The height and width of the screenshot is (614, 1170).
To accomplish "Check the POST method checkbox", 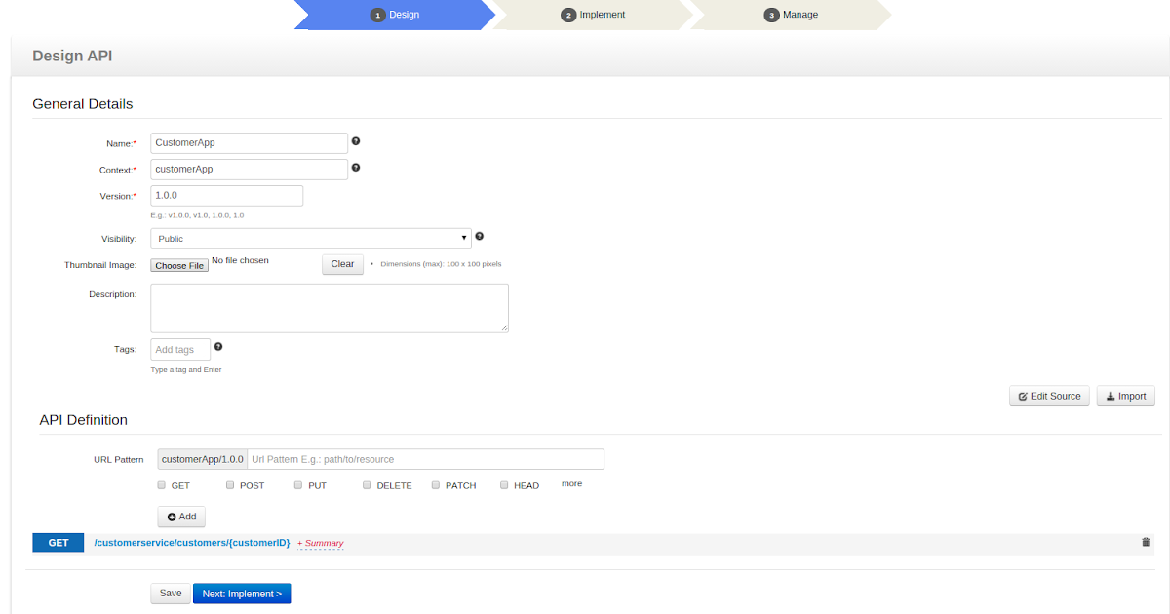I will click(229, 484).
